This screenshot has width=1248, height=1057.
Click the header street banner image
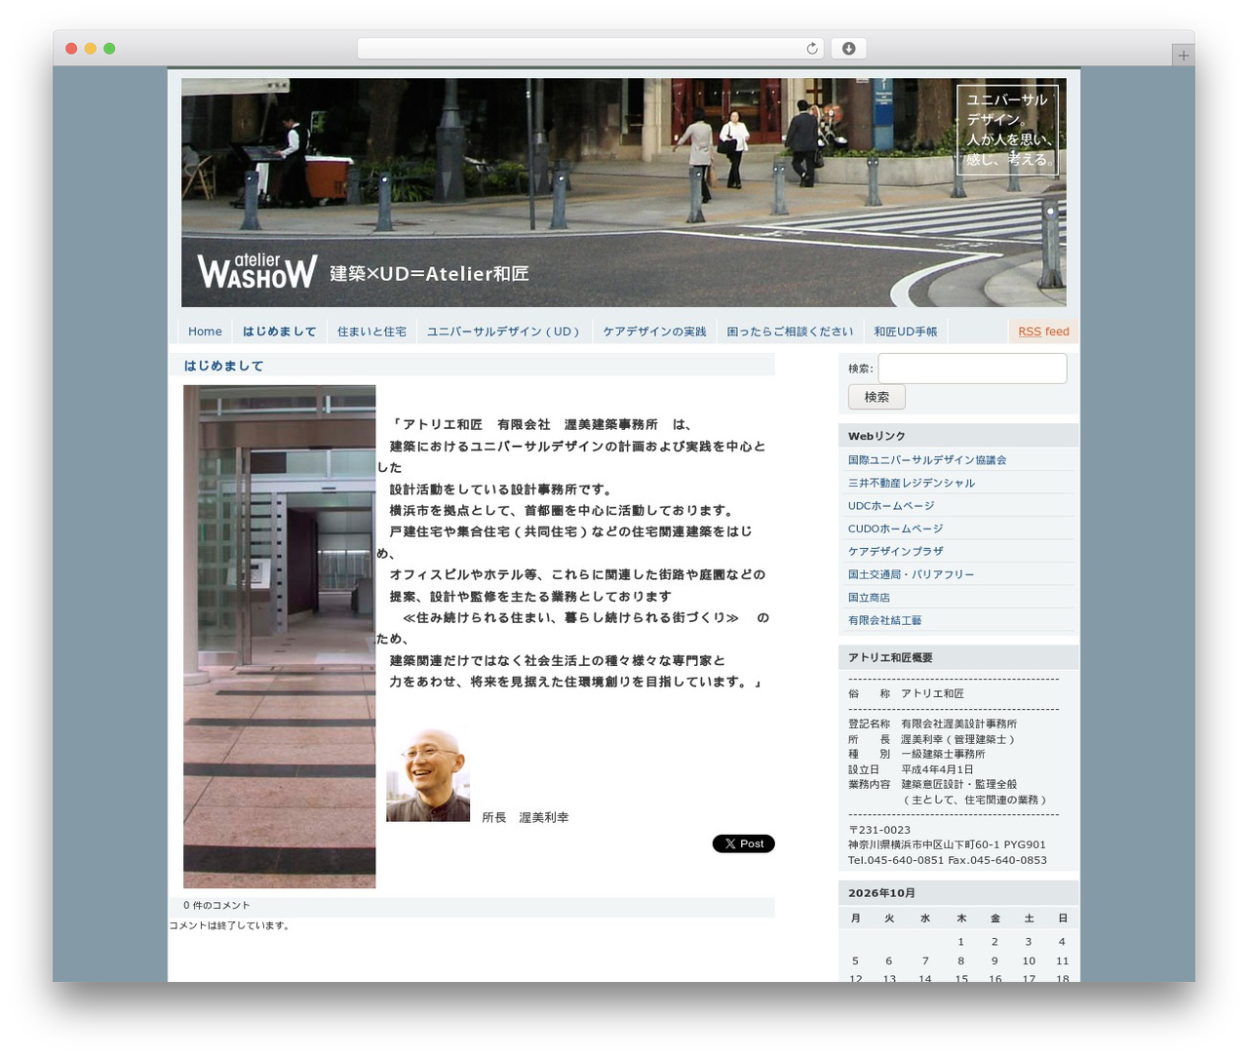624,192
